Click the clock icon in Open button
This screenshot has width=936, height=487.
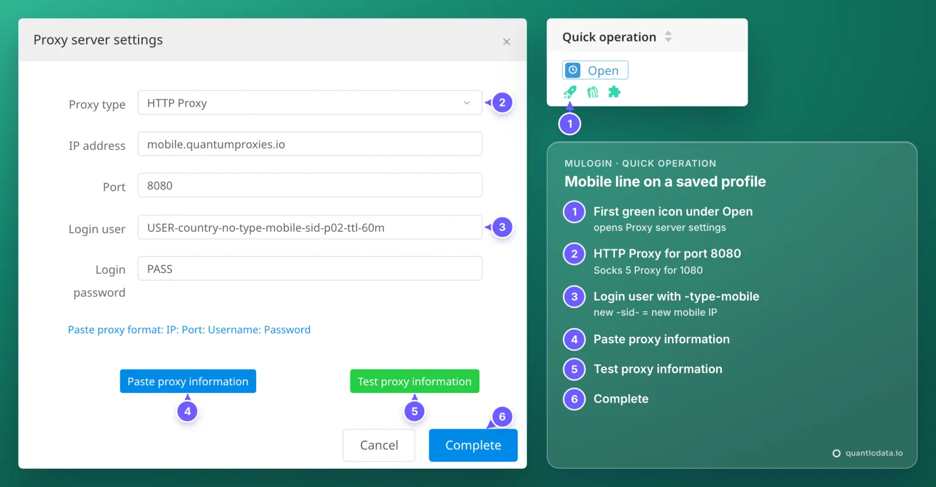click(x=573, y=70)
